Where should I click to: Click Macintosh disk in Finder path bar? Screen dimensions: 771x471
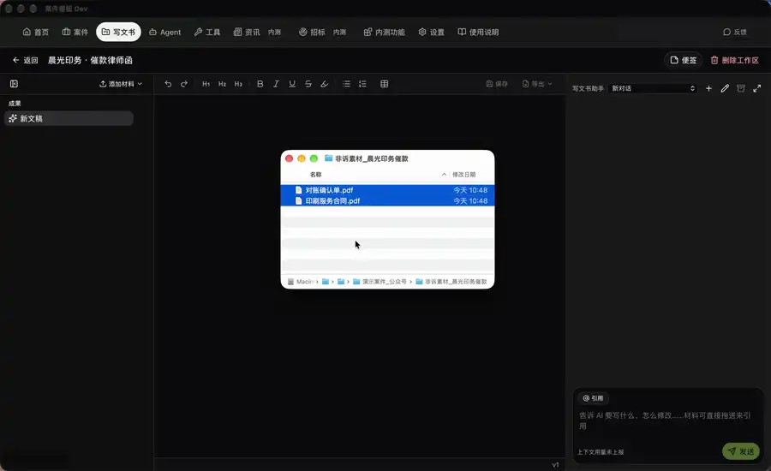pyautogui.click(x=301, y=282)
